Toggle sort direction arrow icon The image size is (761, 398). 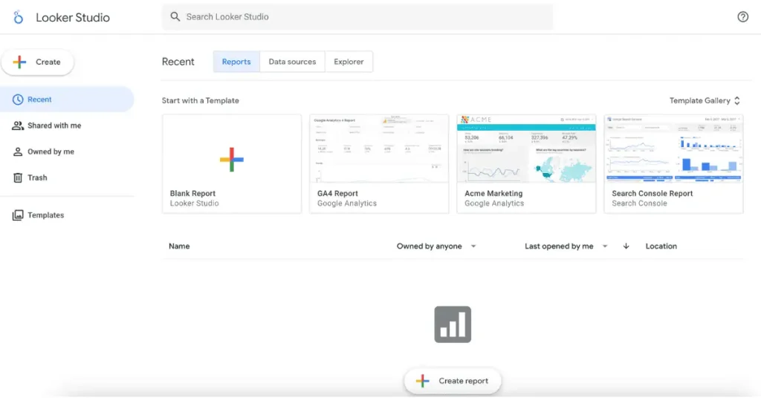[626, 247]
